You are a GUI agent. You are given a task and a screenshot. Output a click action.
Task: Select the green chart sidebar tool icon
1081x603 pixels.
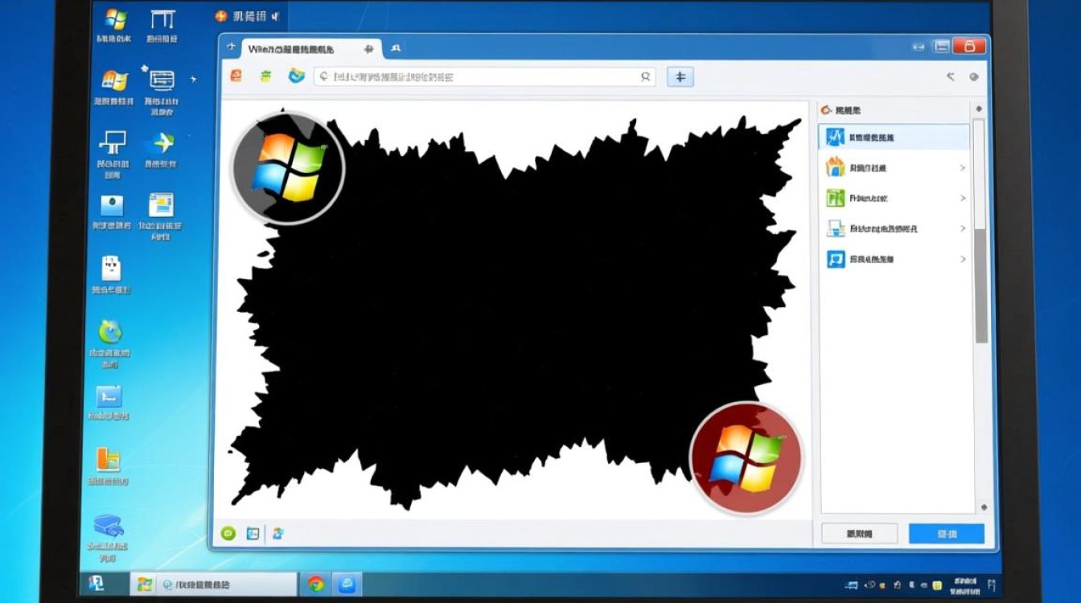pos(835,198)
